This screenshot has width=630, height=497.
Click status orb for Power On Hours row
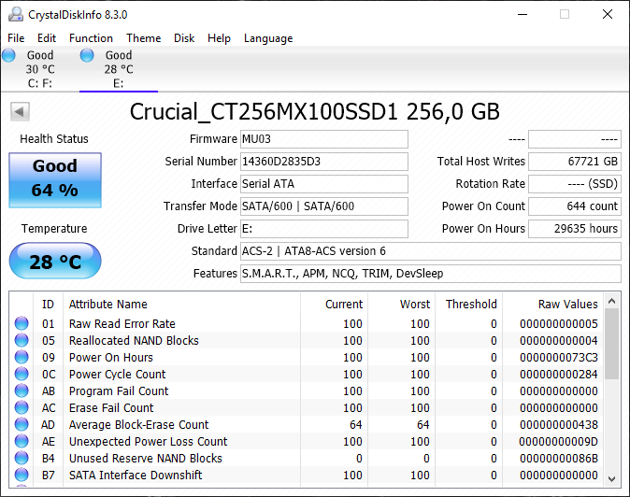21,357
